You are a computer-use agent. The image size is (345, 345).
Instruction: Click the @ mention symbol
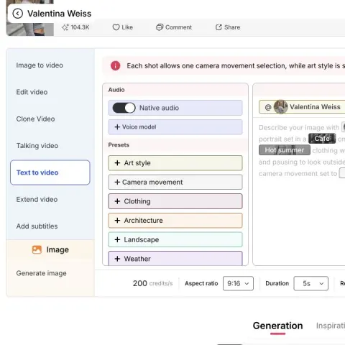[x=268, y=107]
